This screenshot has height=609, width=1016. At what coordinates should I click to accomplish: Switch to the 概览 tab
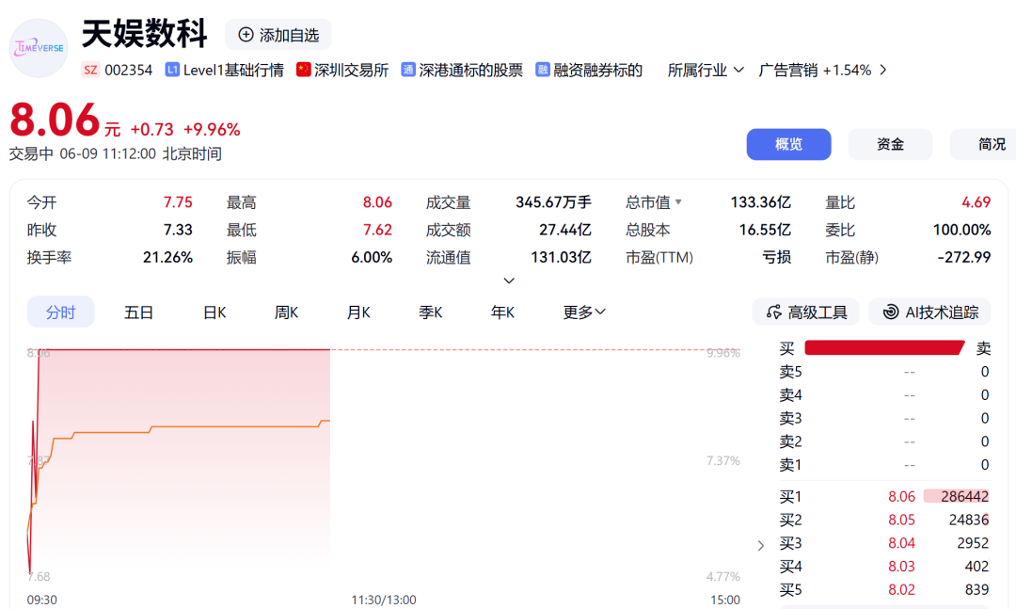(788, 144)
